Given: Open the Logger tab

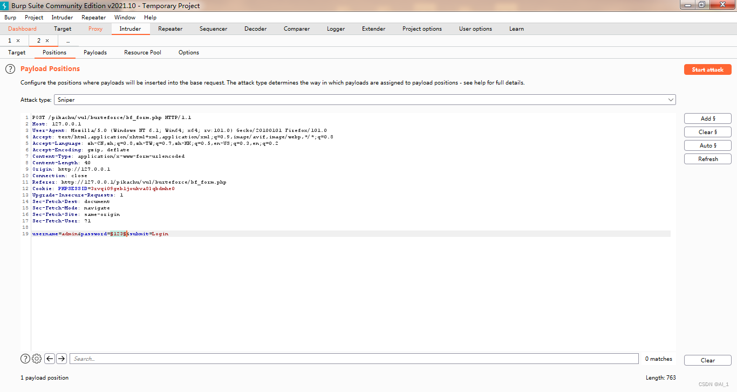Looking at the screenshot, I should tap(336, 29).
